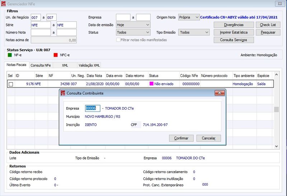Click the certificate validity text

(x=239, y=17)
